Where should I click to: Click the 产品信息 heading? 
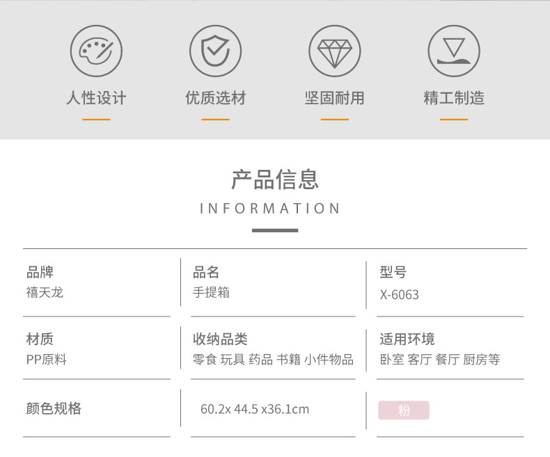pos(275,179)
